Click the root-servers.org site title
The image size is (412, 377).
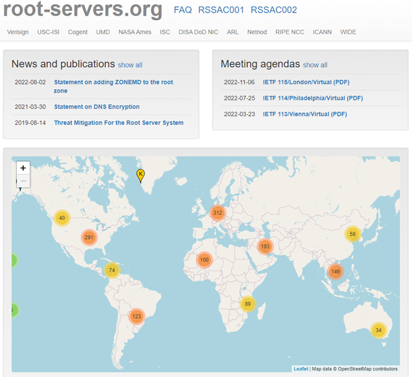point(83,9)
